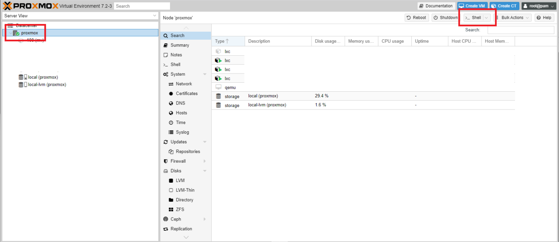Collapse the Disks submenu arrow

click(205, 171)
